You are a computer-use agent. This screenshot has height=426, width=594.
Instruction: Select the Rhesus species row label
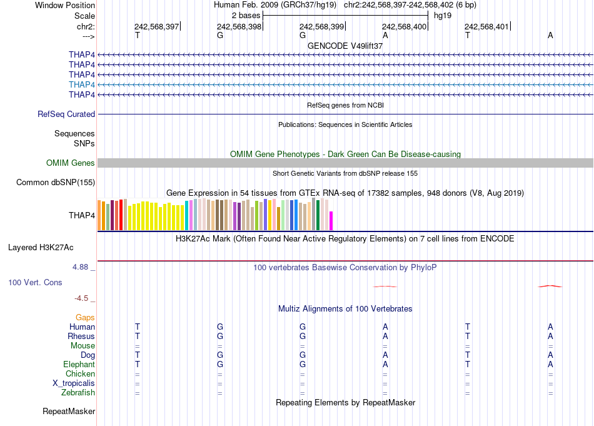pyautogui.click(x=81, y=336)
